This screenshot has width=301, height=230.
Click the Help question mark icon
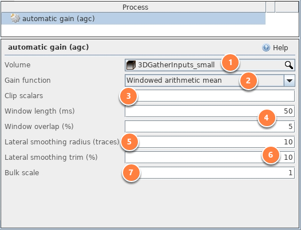point(266,47)
